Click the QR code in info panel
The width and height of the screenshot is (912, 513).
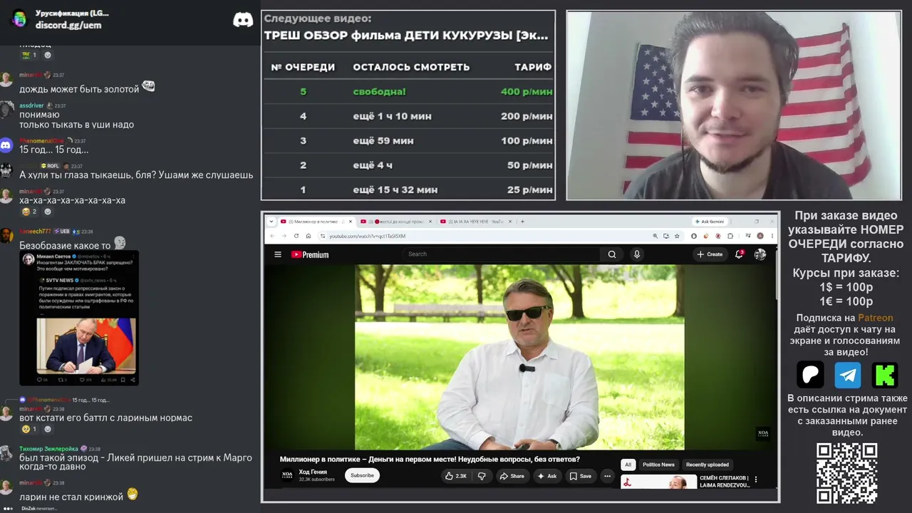(x=846, y=472)
